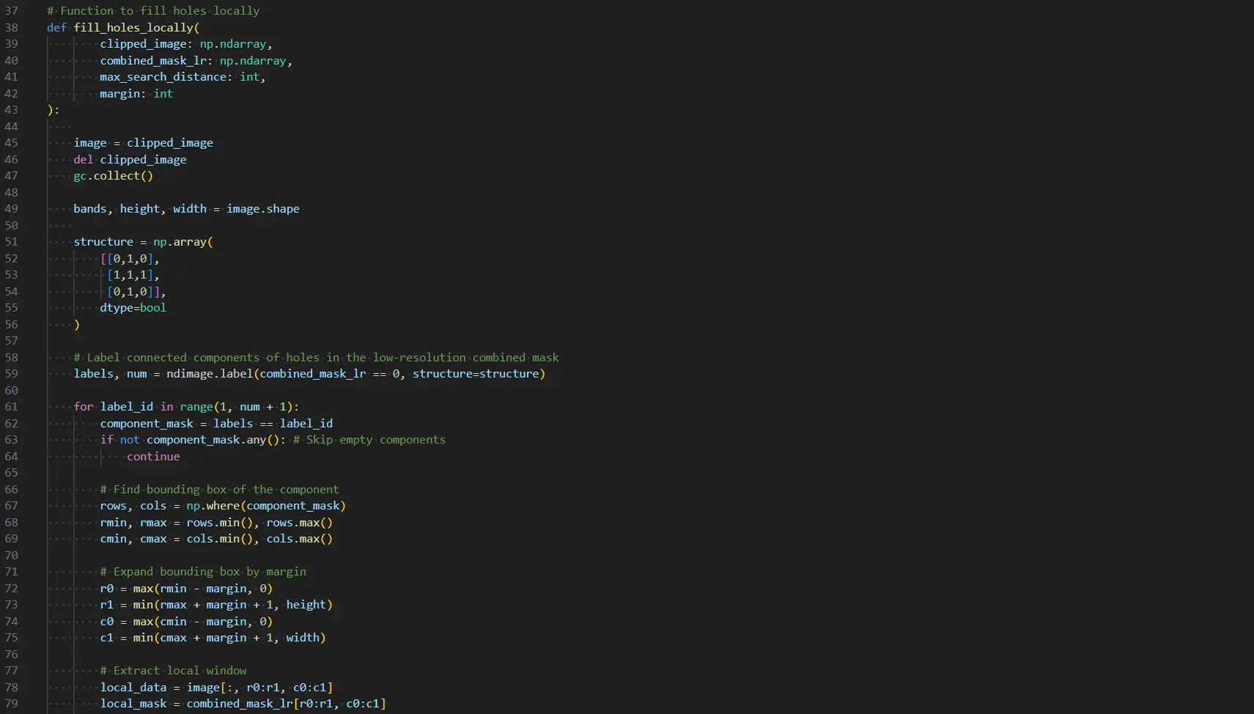Screen dimensions: 1254x714
Task: Click the for keyword of the loop
Action: click(x=83, y=407)
